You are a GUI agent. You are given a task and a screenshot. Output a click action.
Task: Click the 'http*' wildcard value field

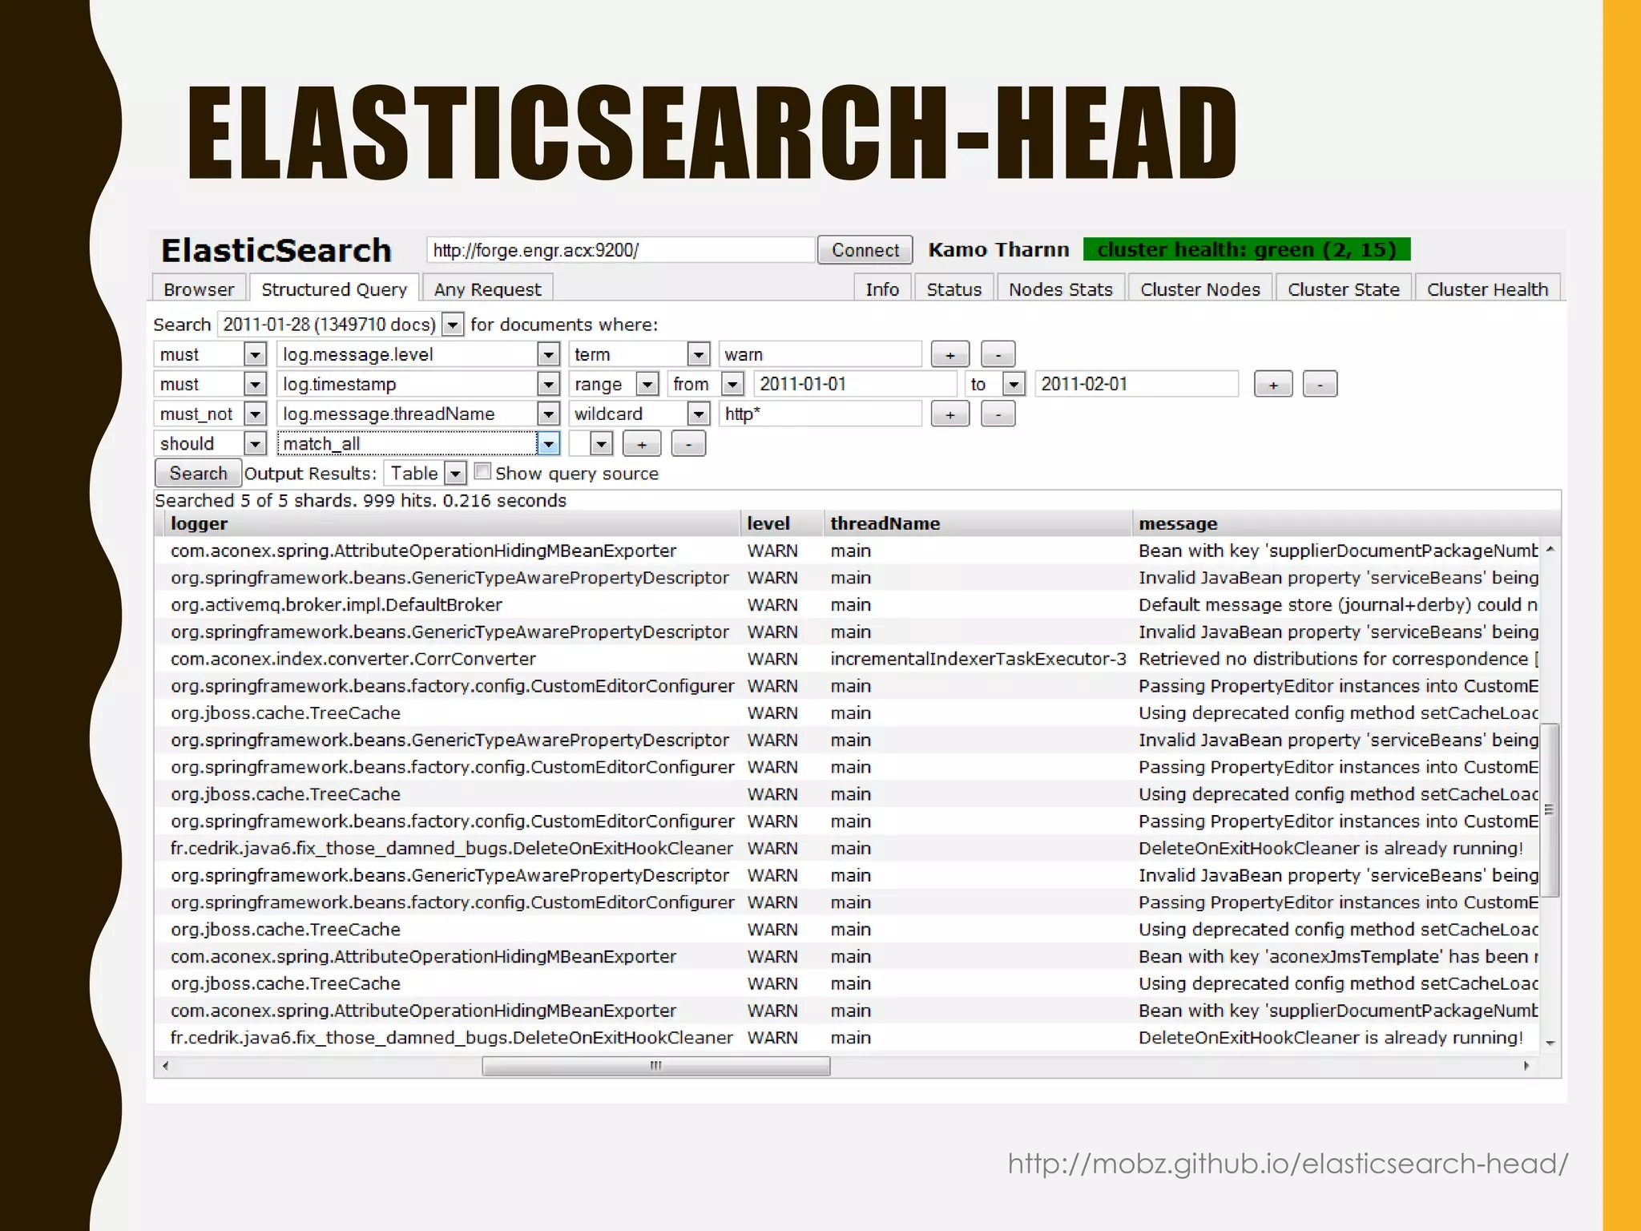click(x=820, y=414)
